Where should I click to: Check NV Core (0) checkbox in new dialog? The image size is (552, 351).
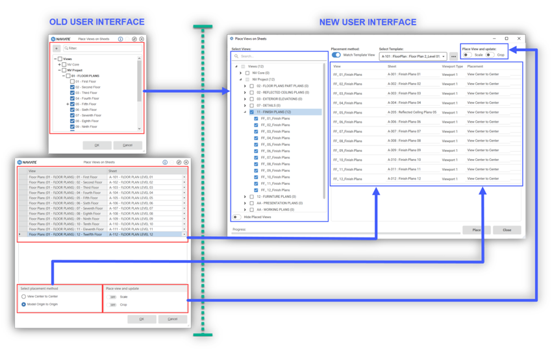(x=247, y=73)
